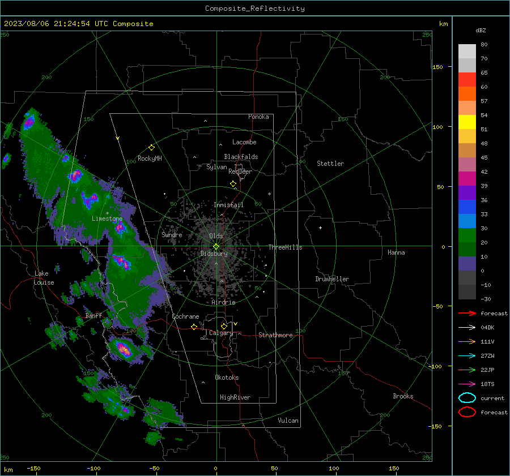Click the Cochrane label
The height and width of the screenshot is (476, 510).
tap(185, 316)
